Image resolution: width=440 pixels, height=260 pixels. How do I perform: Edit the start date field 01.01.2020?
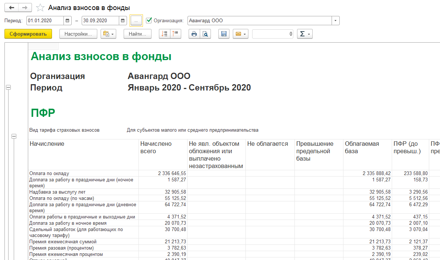(x=45, y=20)
